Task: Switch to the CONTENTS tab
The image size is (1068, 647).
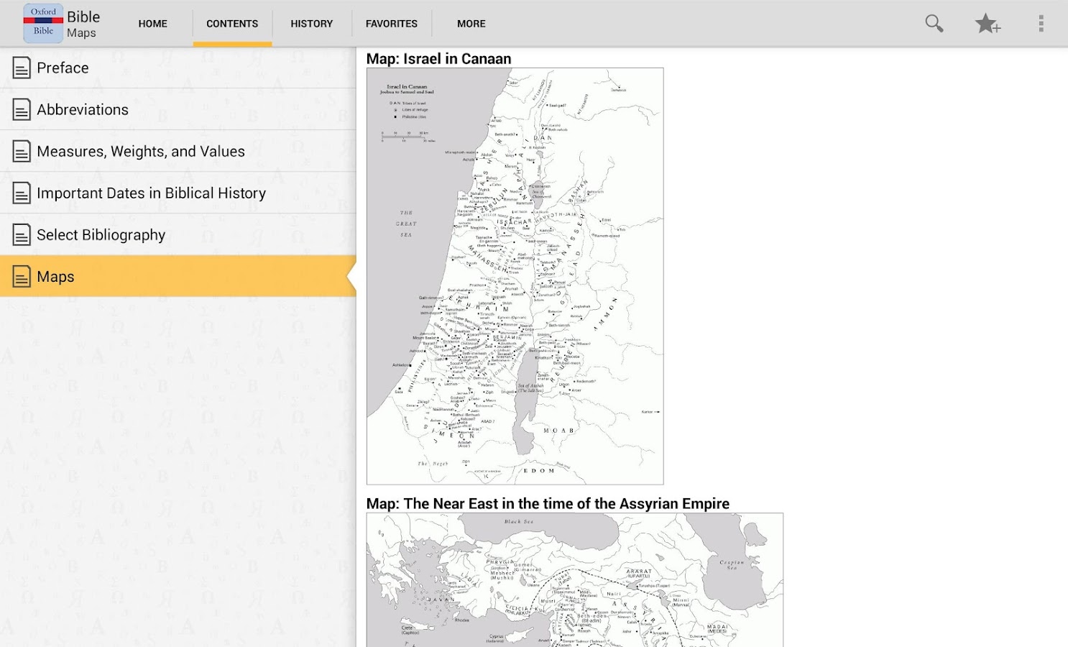Action: point(232,24)
